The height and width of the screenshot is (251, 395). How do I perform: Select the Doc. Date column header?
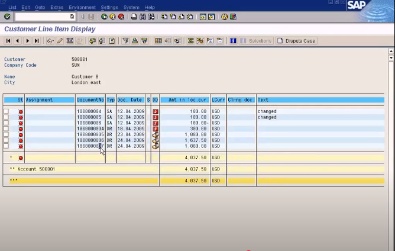(x=131, y=100)
